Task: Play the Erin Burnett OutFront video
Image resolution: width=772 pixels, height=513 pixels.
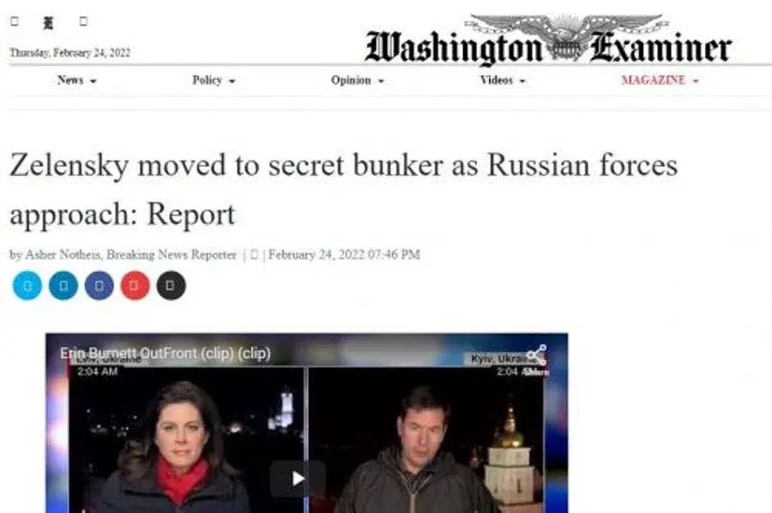Action: click(298, 479)
